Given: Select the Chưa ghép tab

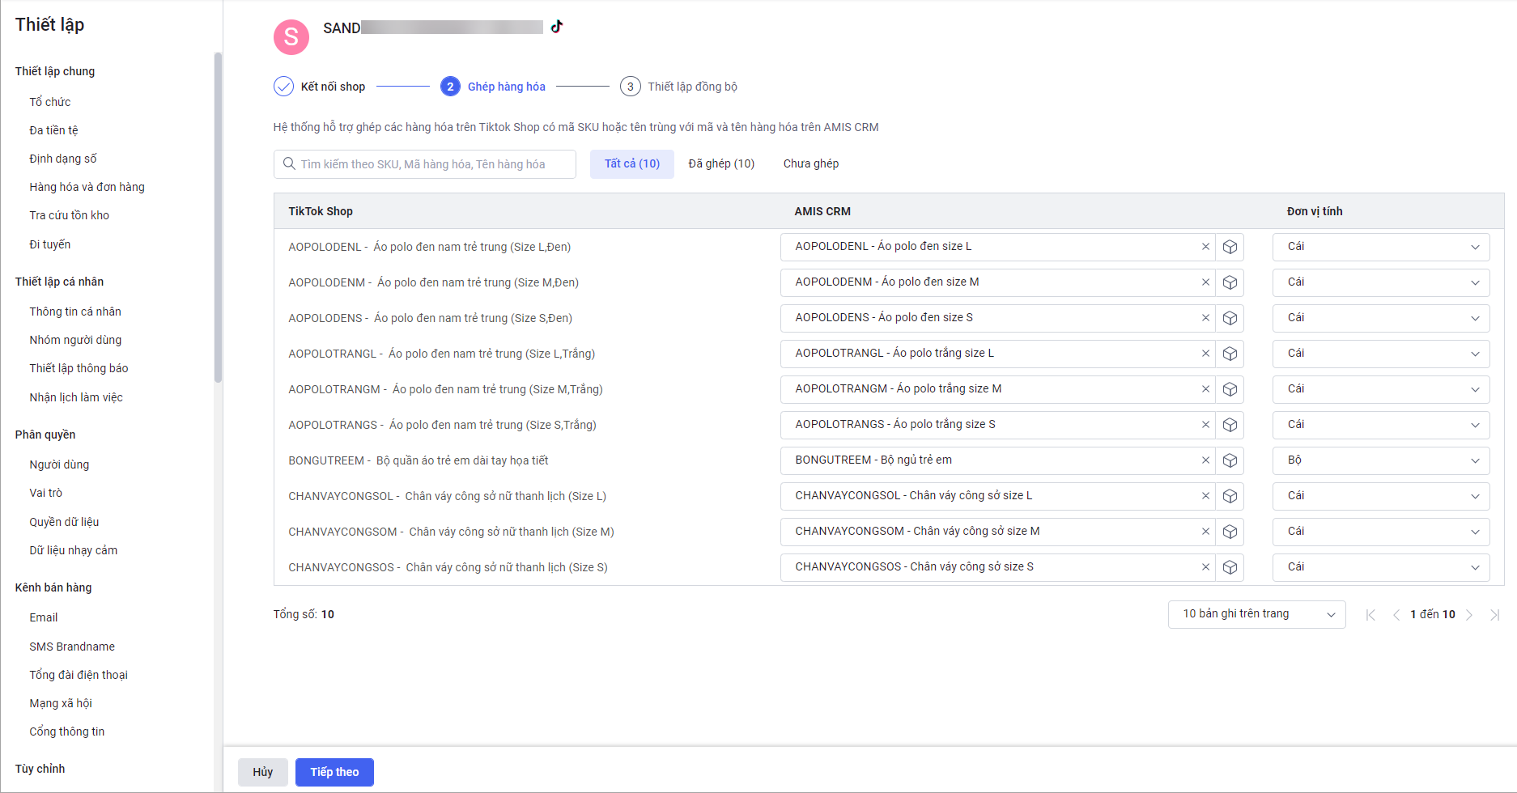Looking at the screenshot, I should click(811, 163).
